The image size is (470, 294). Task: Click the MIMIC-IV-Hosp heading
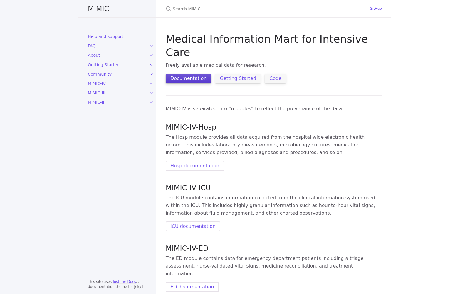coord(191,127)
